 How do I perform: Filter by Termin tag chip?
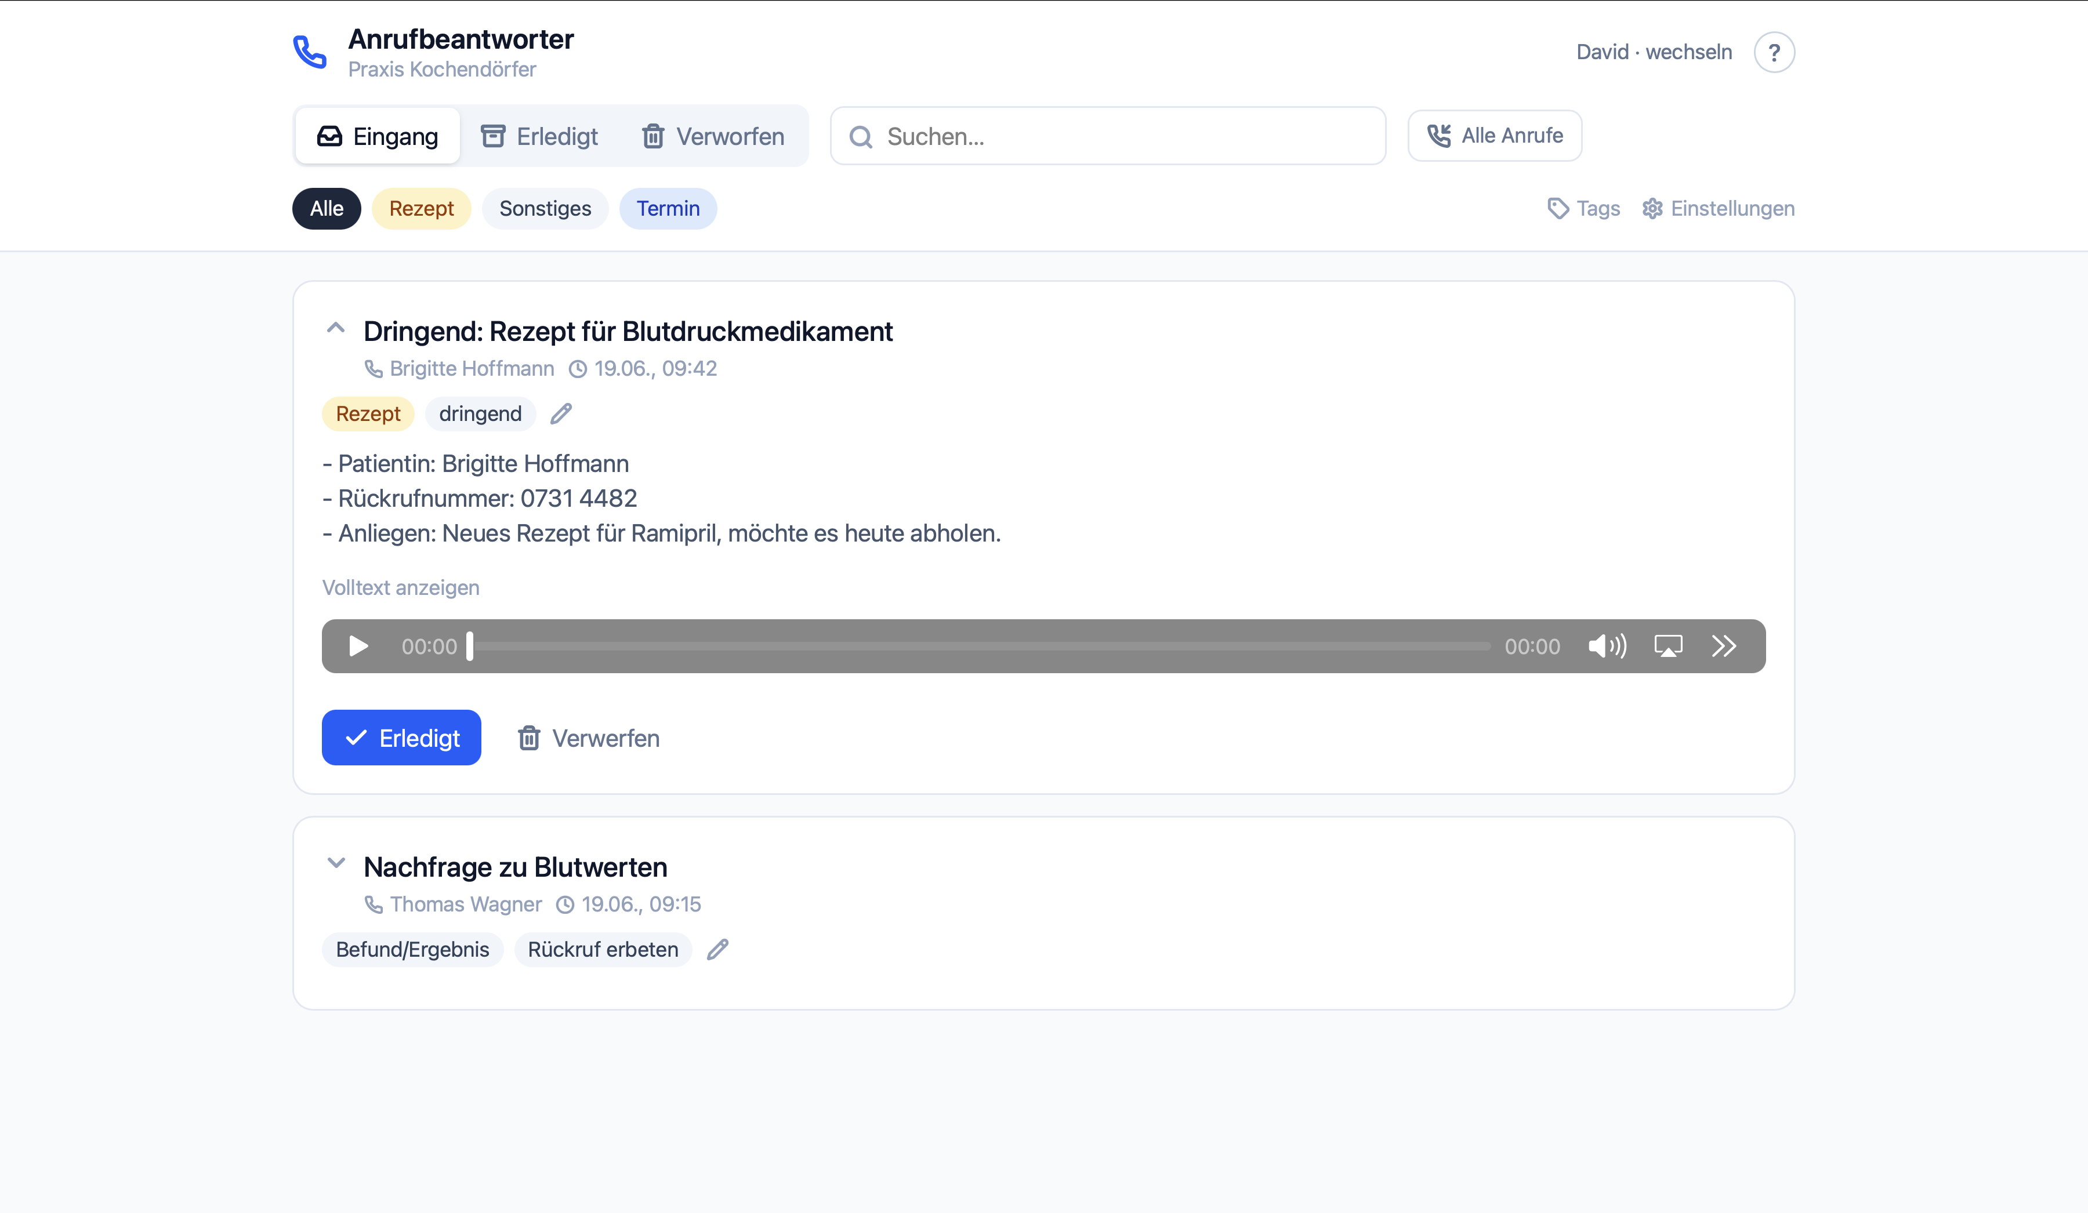click(668, 209)
